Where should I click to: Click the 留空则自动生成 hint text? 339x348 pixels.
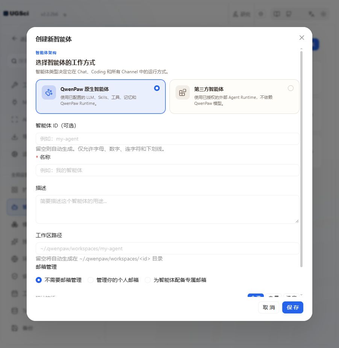101,149
